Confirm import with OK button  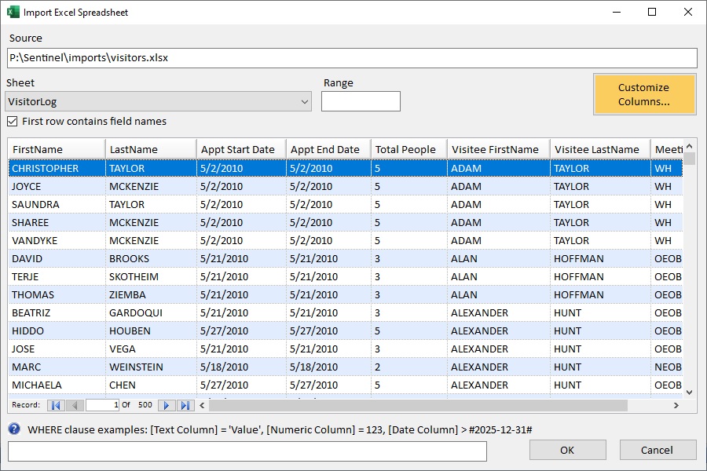(567, 450)
